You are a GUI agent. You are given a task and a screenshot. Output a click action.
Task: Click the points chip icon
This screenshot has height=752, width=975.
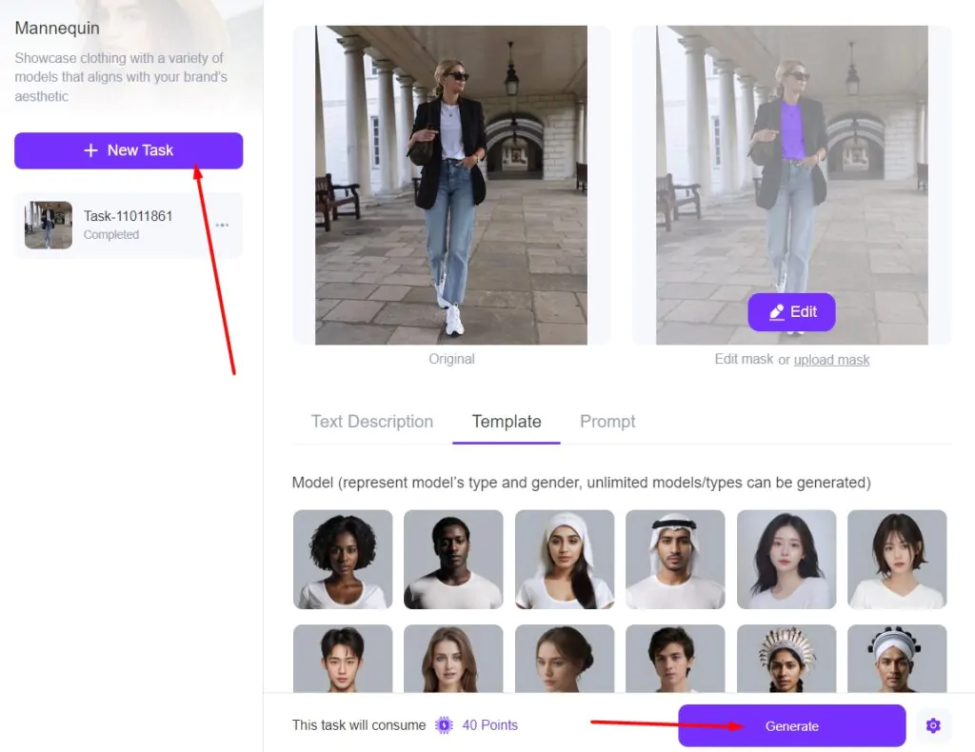click(444, 725)
